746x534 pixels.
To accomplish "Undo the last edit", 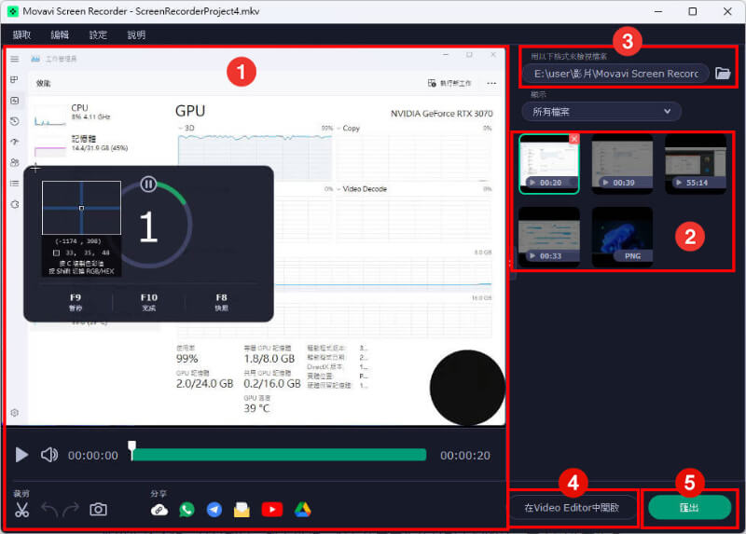I will 49,509.
